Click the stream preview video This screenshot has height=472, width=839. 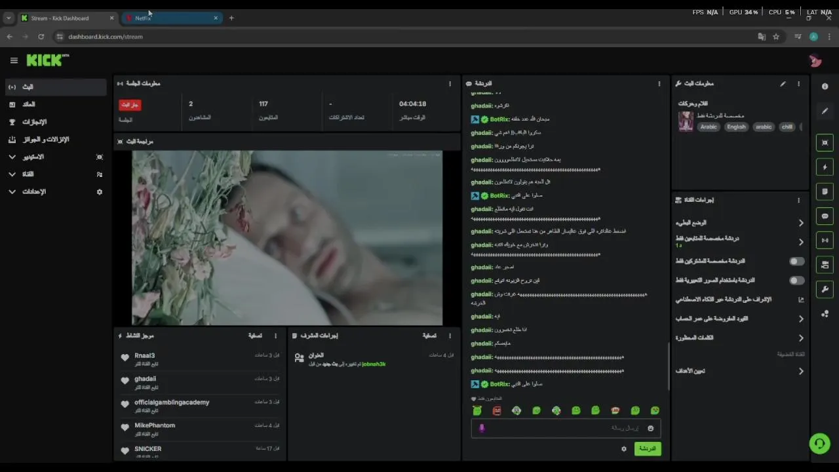(x=287, y=238)
